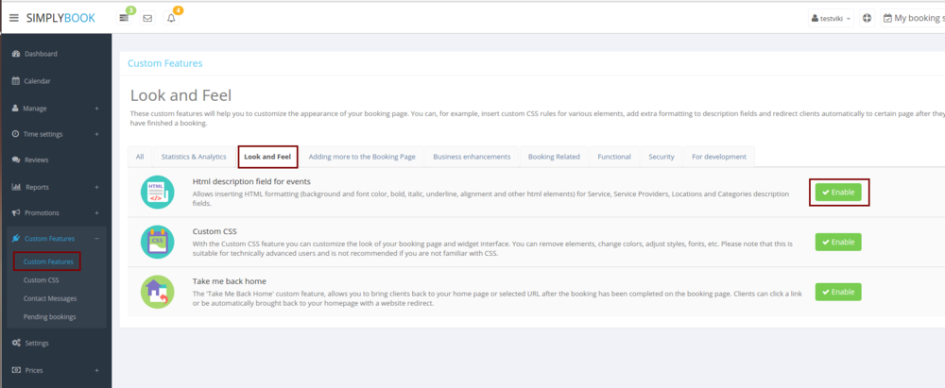Image resolution: width=945 pixels, height=388 pixels.
Task: Open Pending bookings in the sidebar
Action: tap(49, 315)
